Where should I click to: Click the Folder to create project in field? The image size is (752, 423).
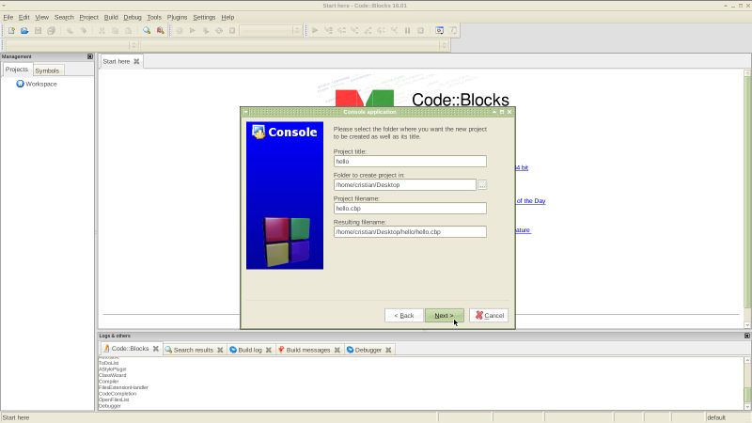click(x=405, y=184)
